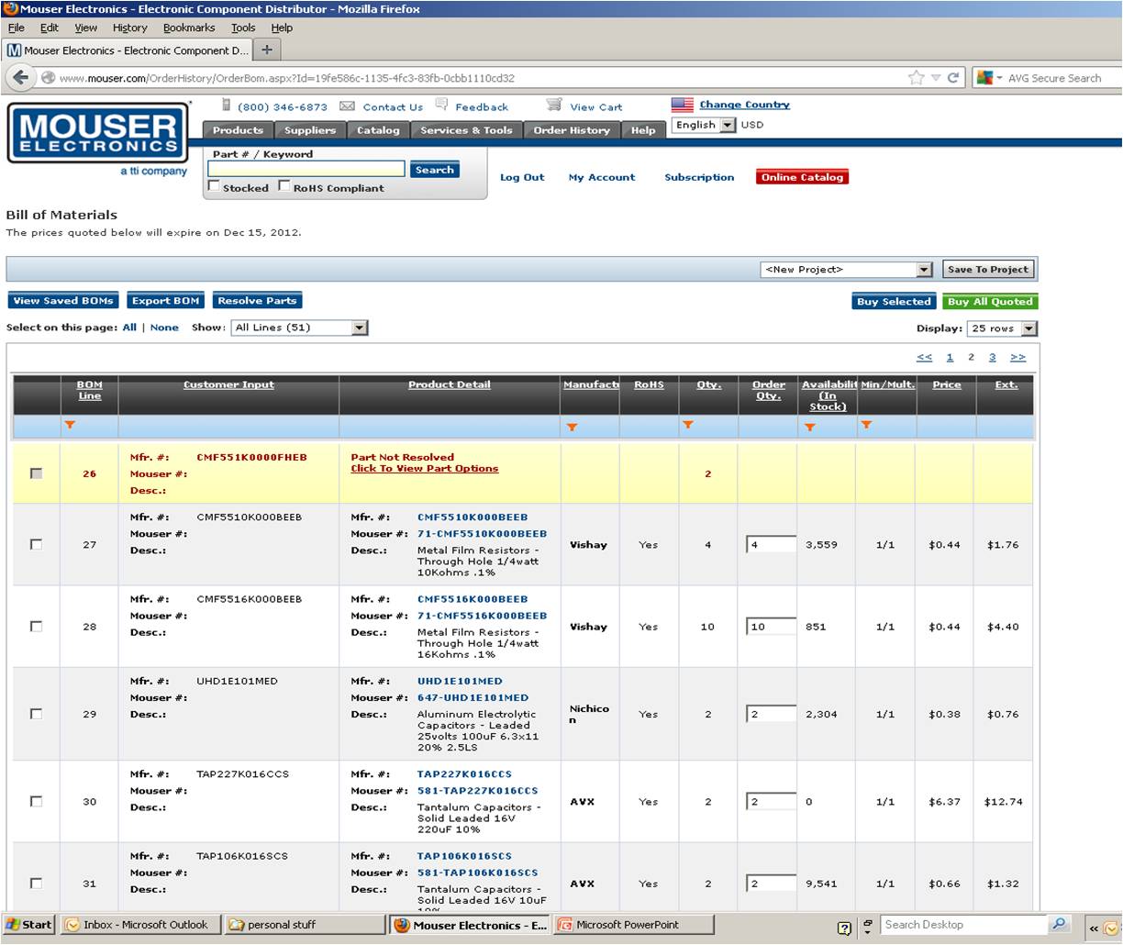
Task: Click the Suppliers navigation tab
Action: coord(310,130)
